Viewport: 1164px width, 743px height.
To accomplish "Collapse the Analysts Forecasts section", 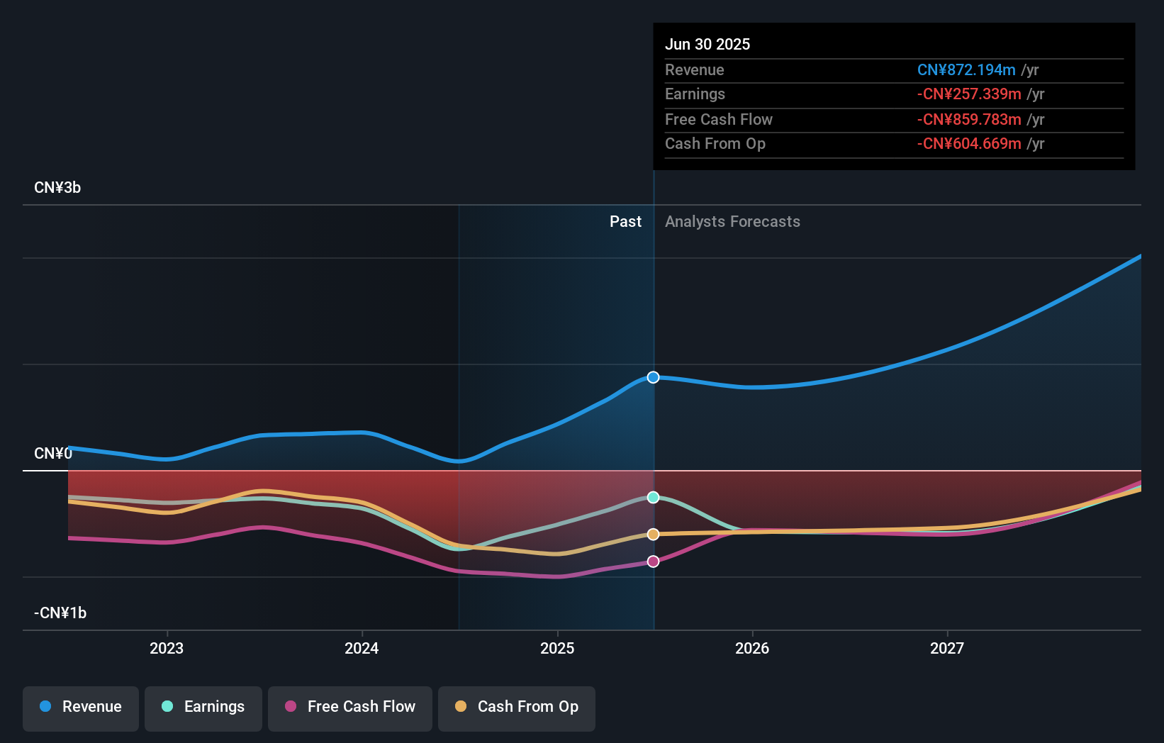I will [732, 221].
